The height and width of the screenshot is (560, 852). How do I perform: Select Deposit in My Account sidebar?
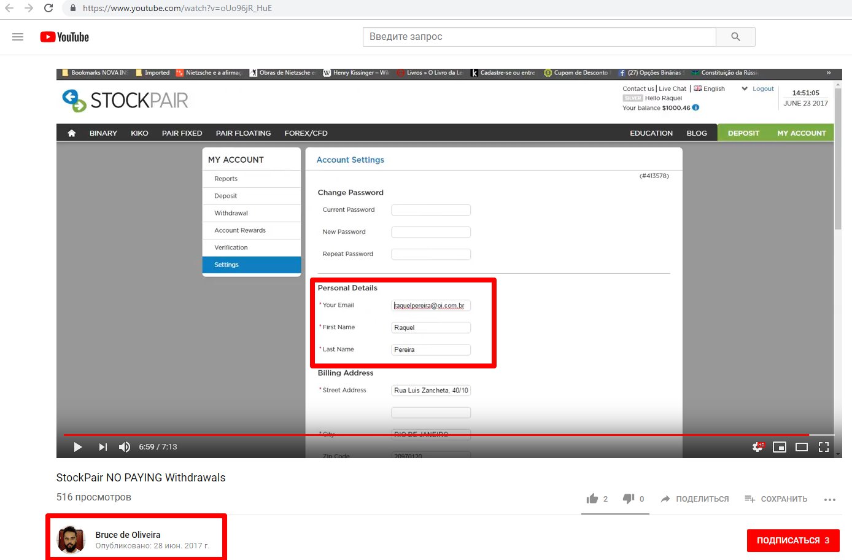click(x=252, y=196)
